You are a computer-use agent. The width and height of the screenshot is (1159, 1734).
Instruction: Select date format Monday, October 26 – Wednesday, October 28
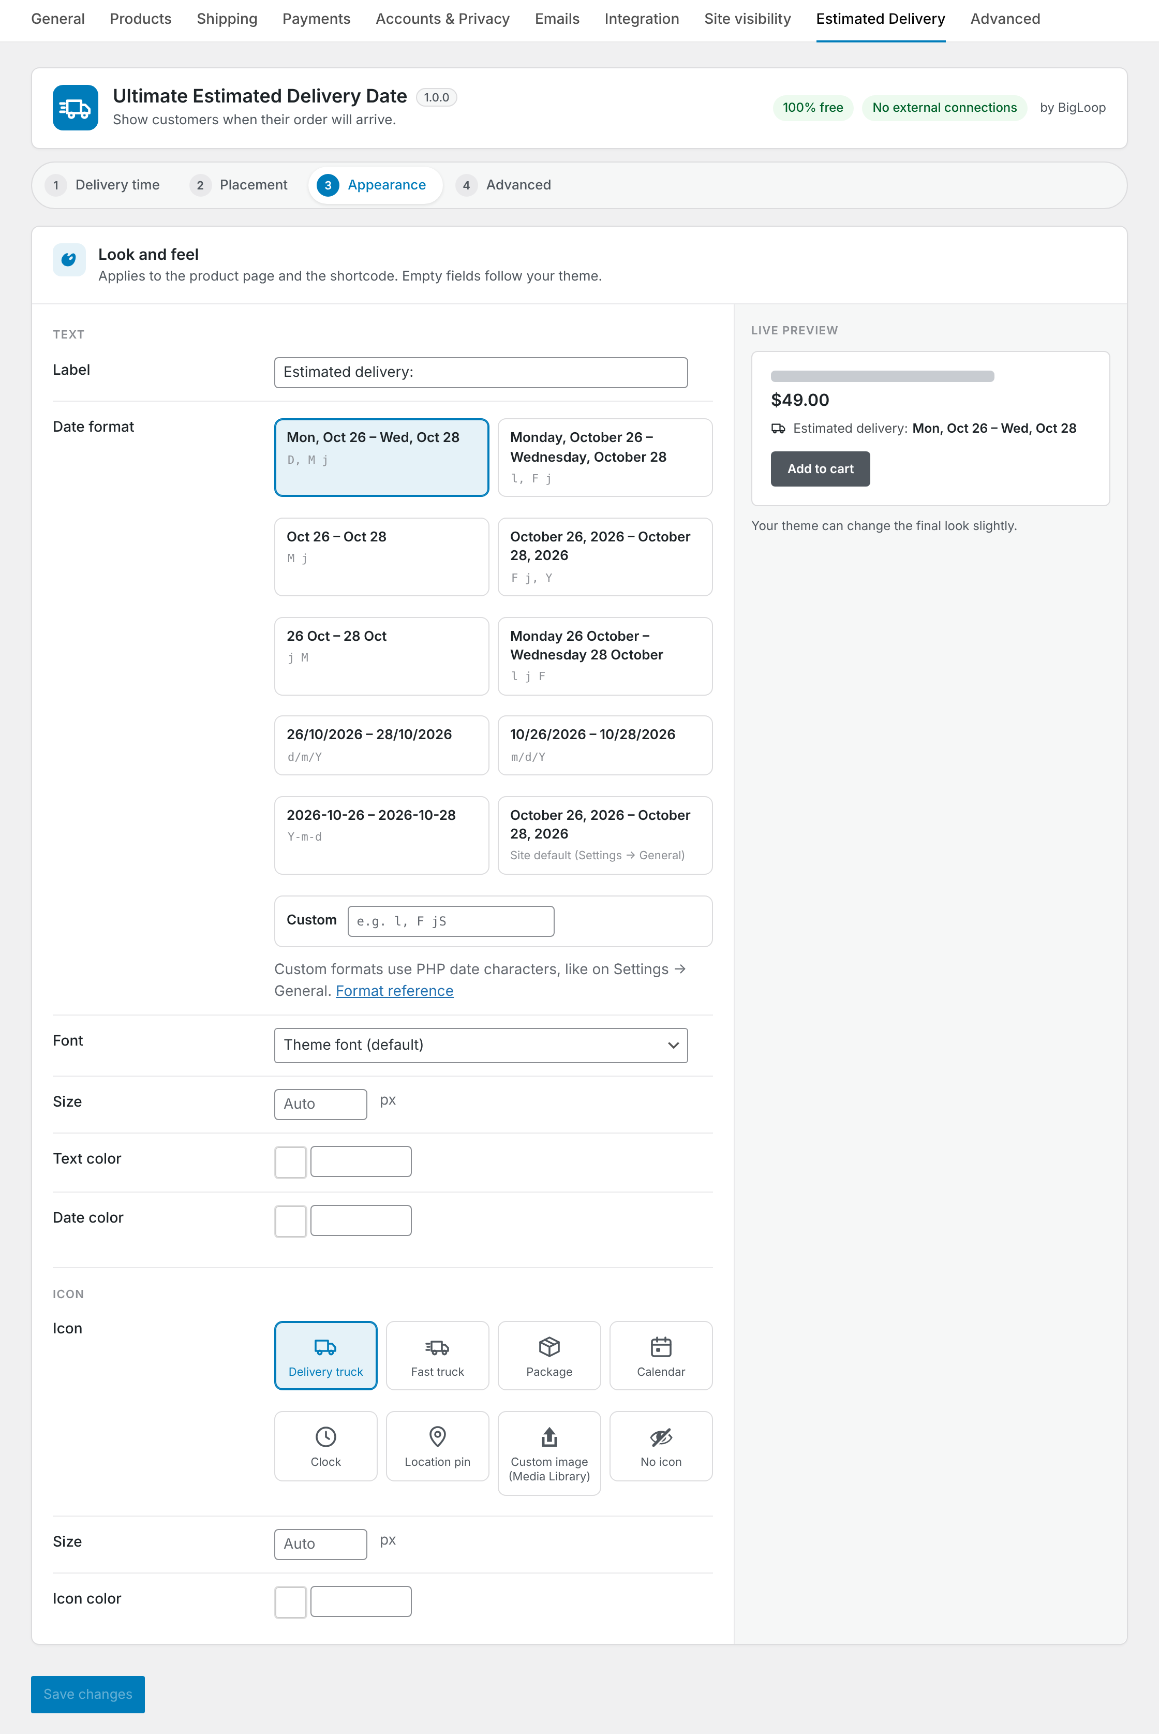coord(605,457)
